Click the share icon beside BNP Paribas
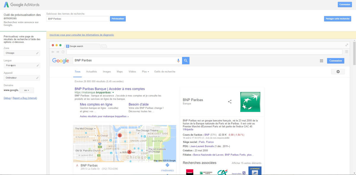The height and width of the screenshot is (175, 356). (x=230, y=102)
